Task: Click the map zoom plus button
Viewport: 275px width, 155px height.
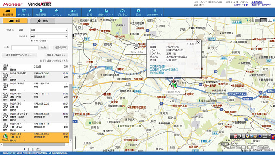Action: [79, 77]
